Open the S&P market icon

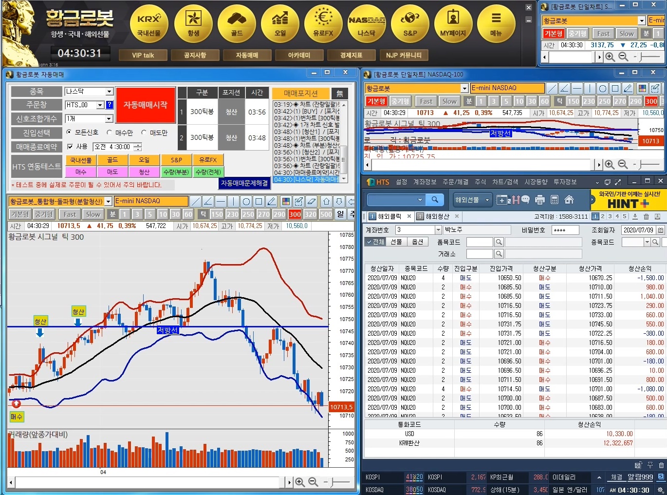click(410, 24)
